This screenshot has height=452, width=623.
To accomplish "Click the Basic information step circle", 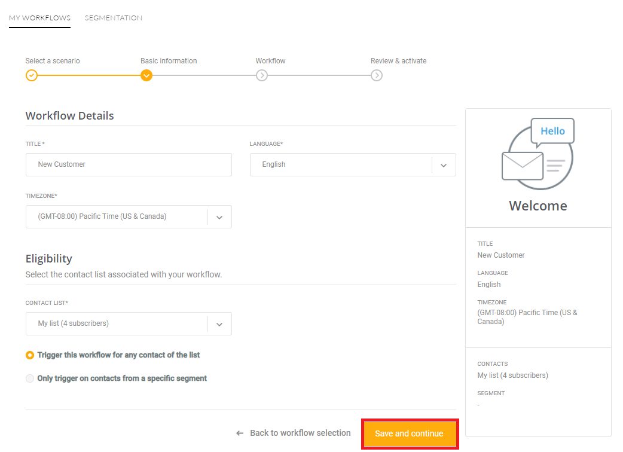I will click(x=146, y=75).
